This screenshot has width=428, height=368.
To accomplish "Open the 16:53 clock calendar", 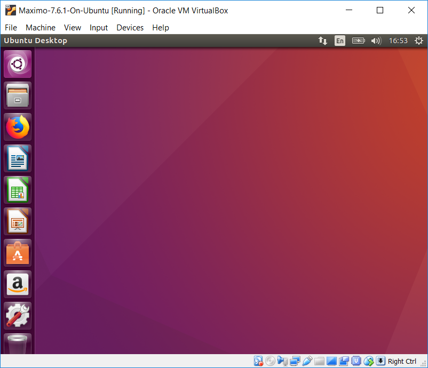I will 398,41.
